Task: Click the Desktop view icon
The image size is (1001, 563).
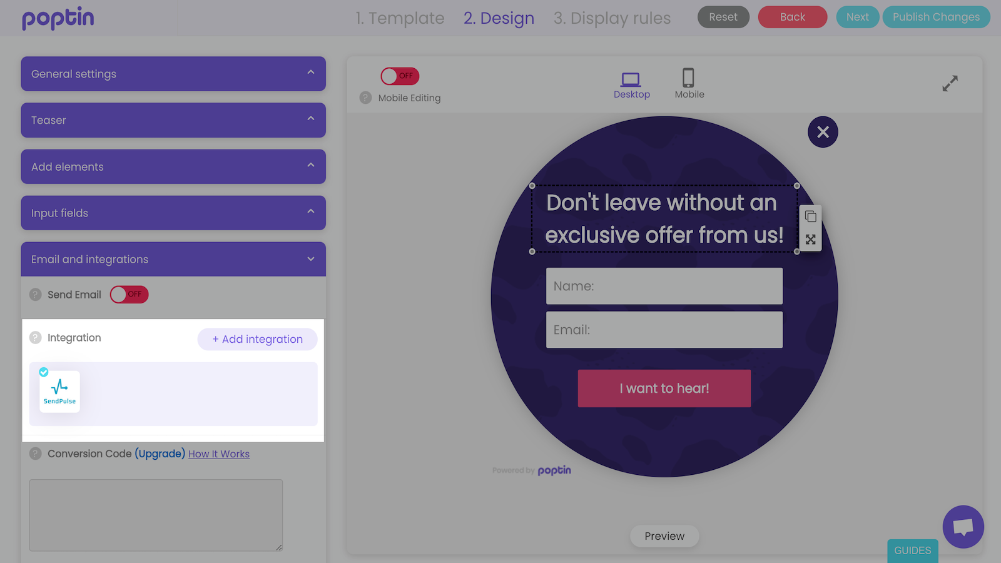Action: [631, 80]
